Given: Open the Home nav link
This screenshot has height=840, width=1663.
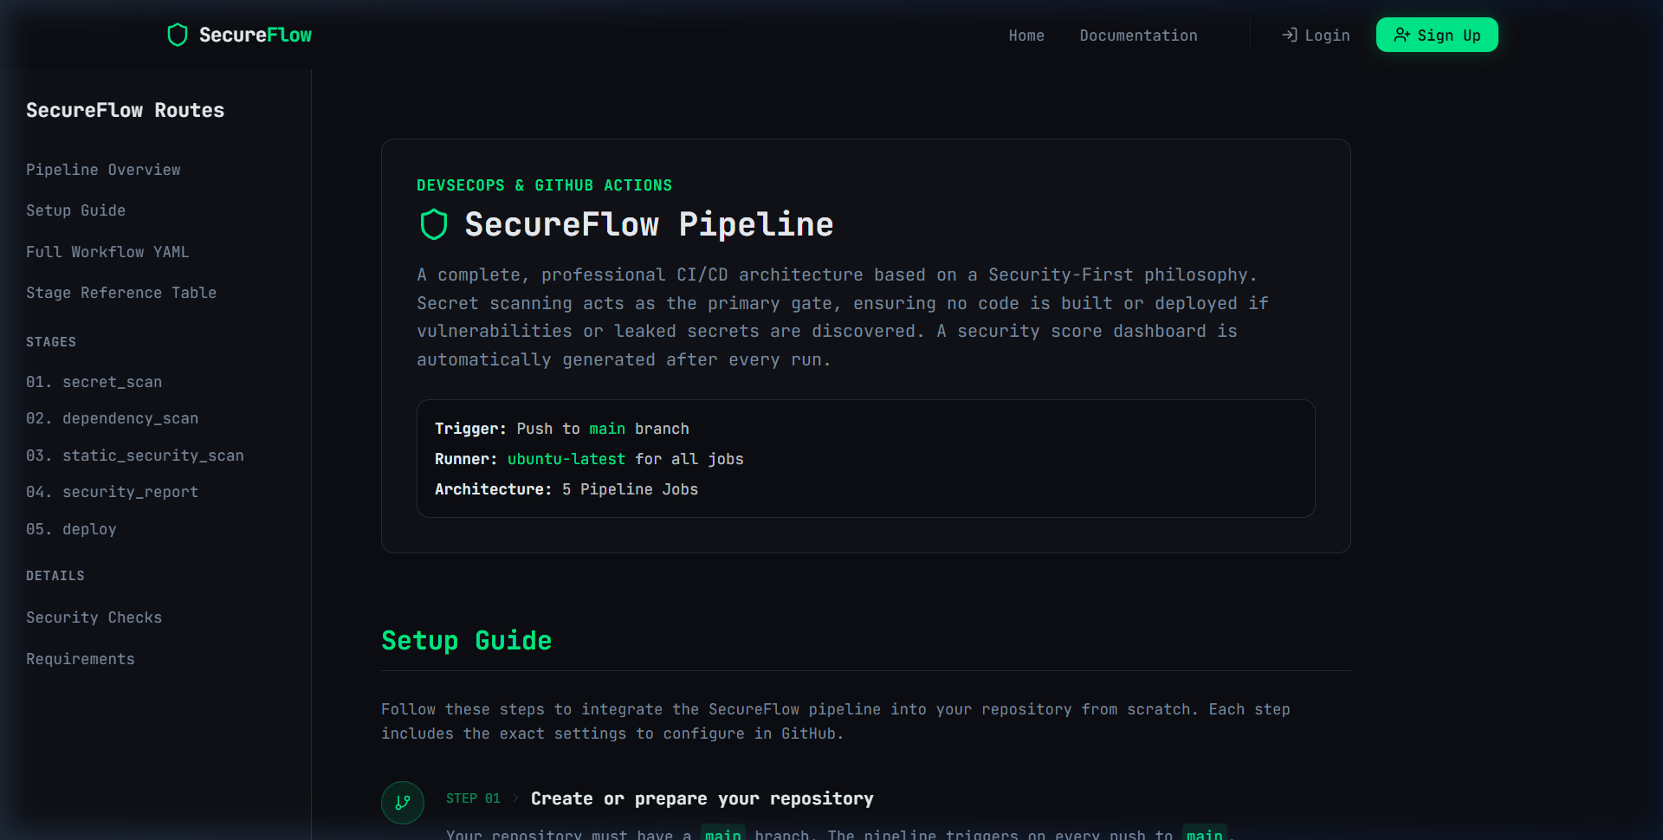Looking at the screenshot, I should point(1026,36).
